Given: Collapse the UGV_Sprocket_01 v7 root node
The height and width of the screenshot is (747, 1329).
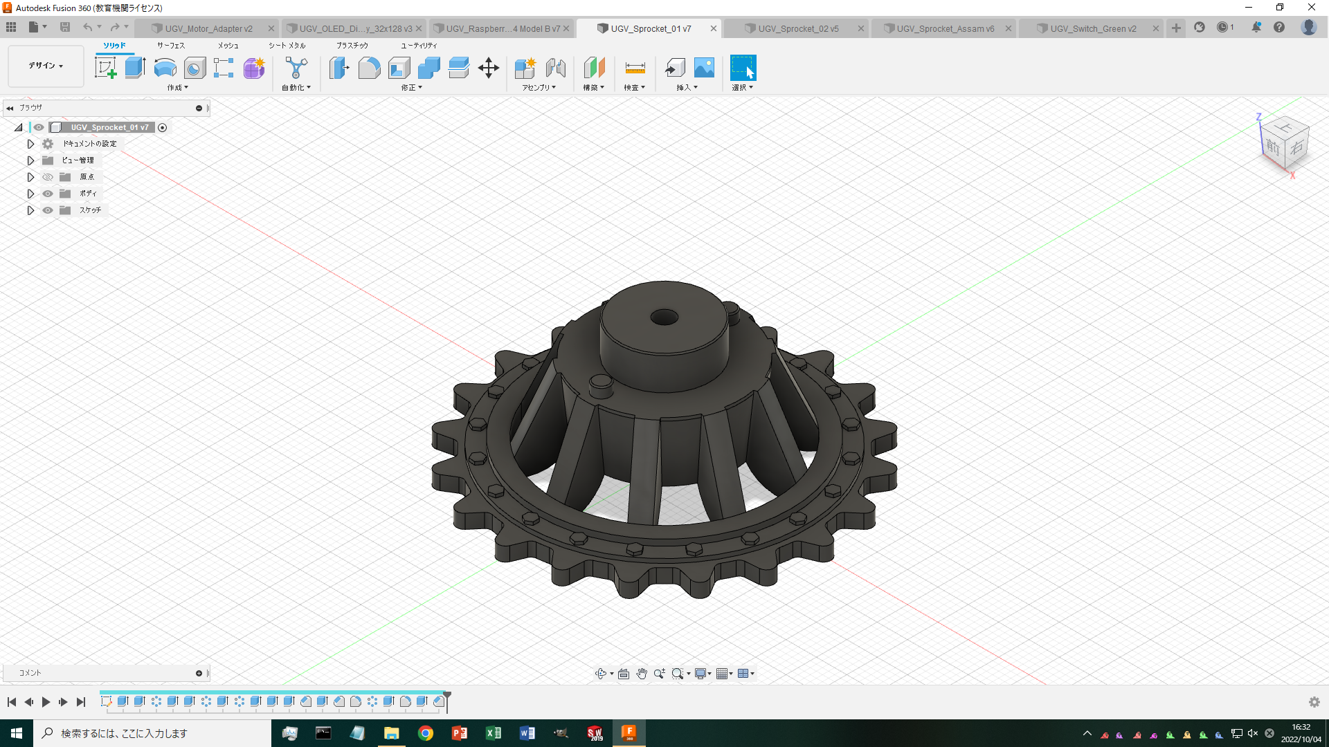Looking at the screenshot, I should [x=19, y=127].
